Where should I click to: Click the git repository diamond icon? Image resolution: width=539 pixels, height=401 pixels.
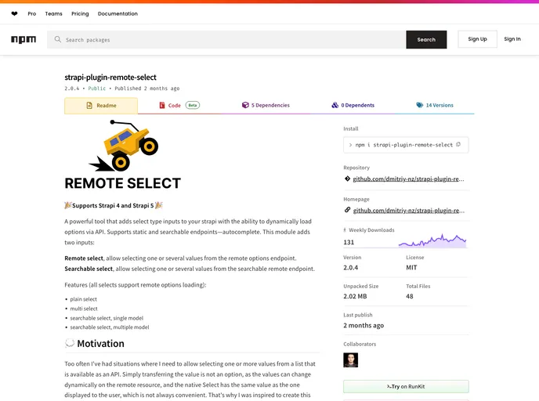[347, 179]
